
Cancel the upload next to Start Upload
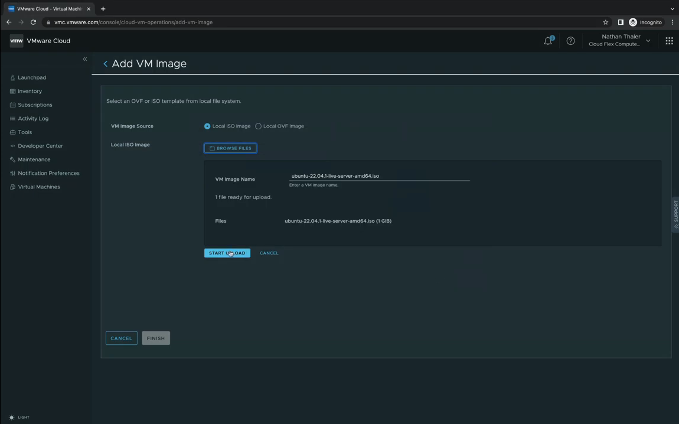269,253
